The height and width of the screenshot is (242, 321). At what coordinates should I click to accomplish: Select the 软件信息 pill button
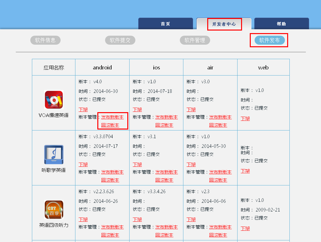click(x=45, y=40)
